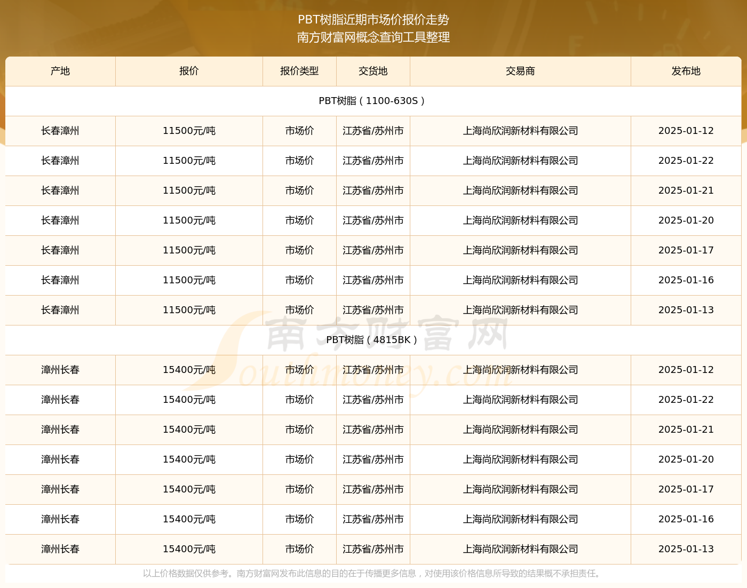Click the 交易商 column header

pyautogui.click(x=520, y=71)
